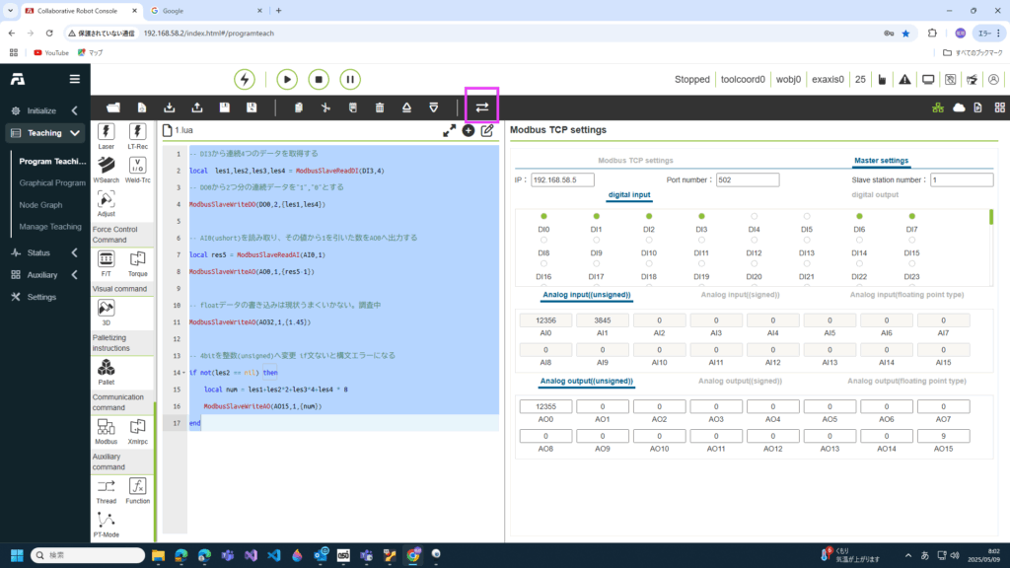Toggle the DI16 digital input indicator

point(543,264)
